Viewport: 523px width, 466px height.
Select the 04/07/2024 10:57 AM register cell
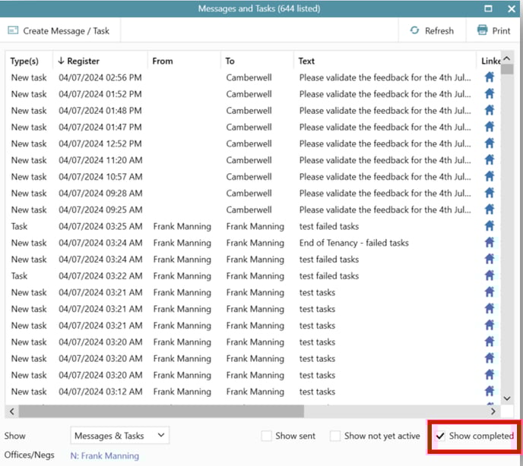(x=100, y=177)
